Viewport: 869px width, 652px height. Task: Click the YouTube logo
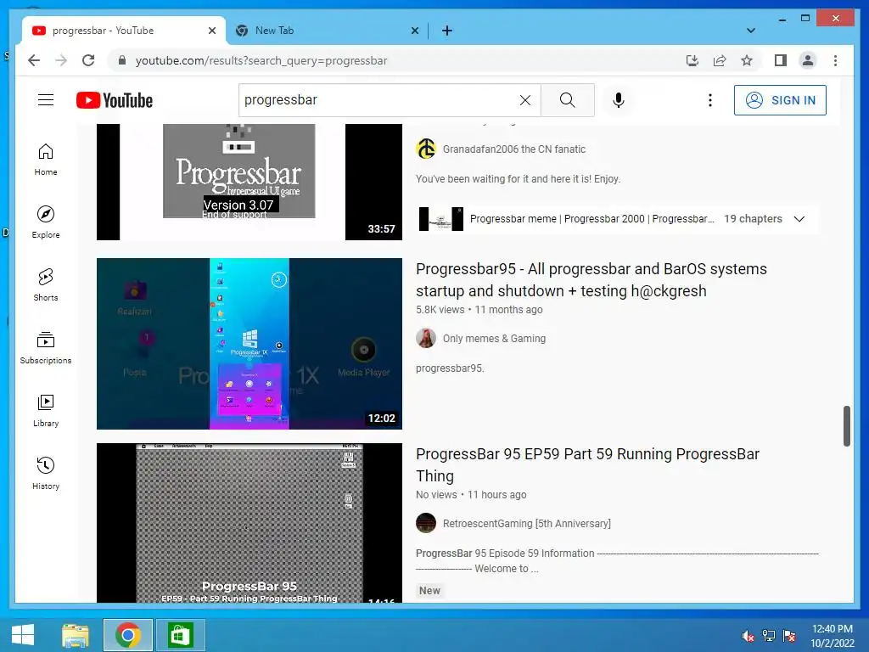[x=115, y=100]
